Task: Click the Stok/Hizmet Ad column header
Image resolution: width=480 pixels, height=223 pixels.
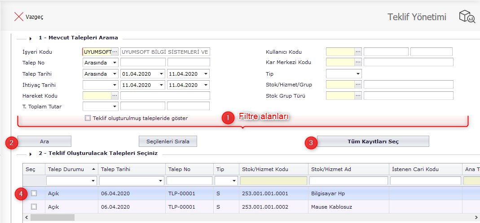Action: [x=348, y=169]
